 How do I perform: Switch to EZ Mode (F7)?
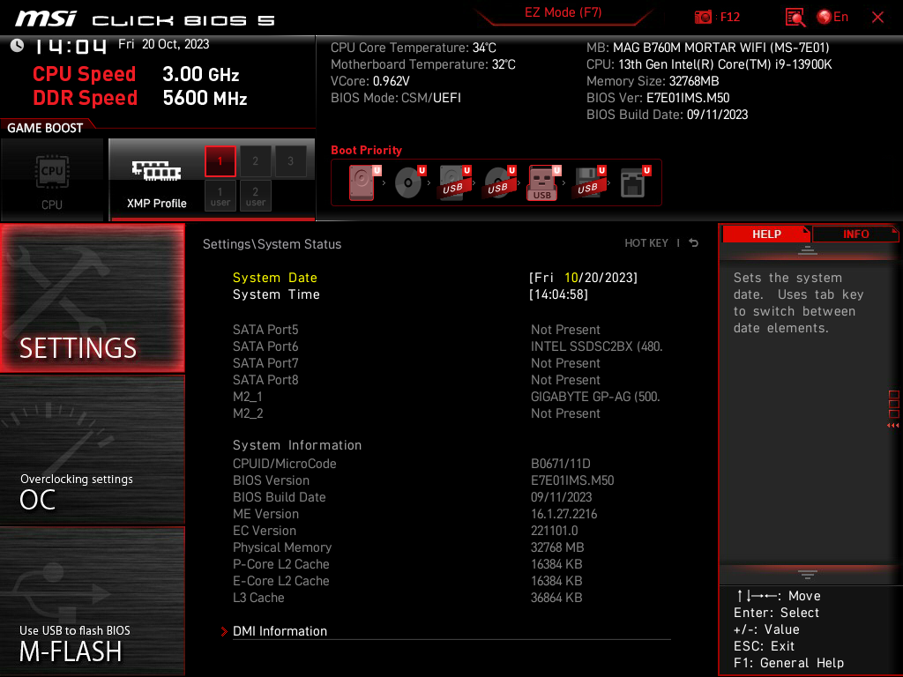click(x=563, y=12)
